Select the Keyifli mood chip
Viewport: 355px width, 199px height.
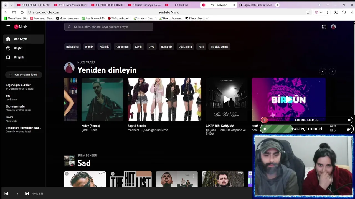[x=138, y=47]
